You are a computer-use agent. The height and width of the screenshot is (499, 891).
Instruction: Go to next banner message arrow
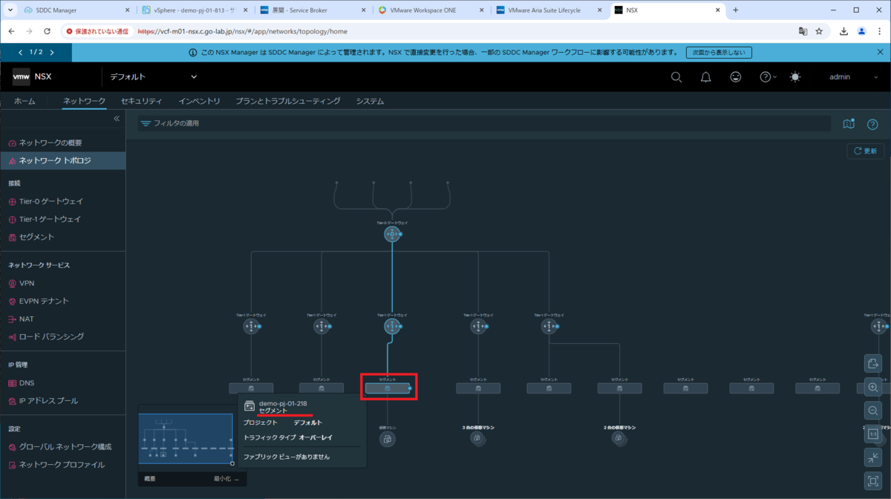[x=52, y=53]
